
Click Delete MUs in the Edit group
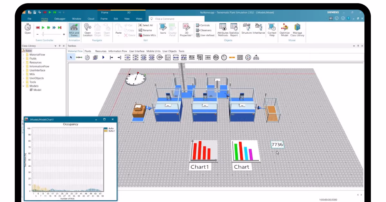(x=147, y=35)
